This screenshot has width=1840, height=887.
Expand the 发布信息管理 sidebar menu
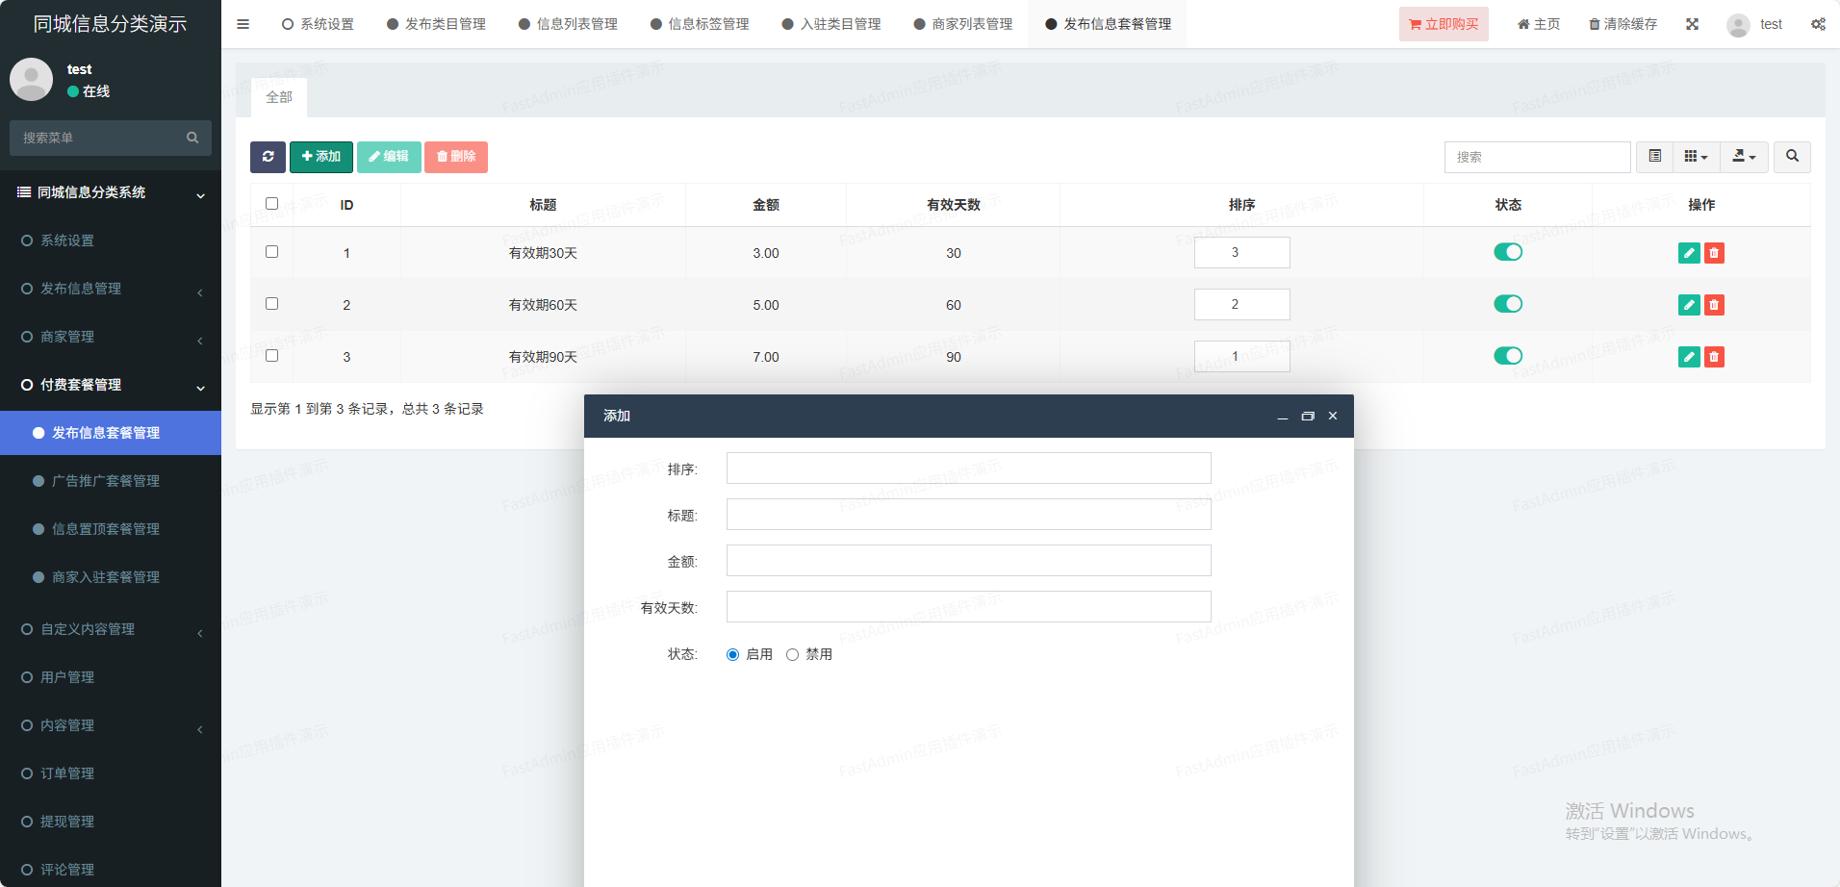(111, 289)
